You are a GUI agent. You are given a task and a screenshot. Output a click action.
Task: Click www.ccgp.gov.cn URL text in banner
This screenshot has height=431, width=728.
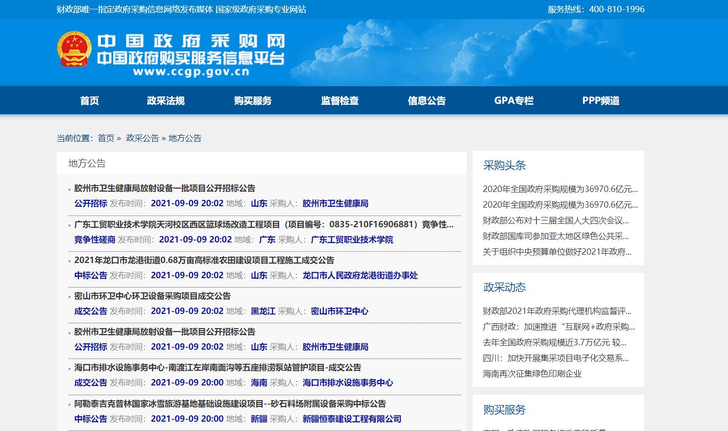tap(191, 72)
